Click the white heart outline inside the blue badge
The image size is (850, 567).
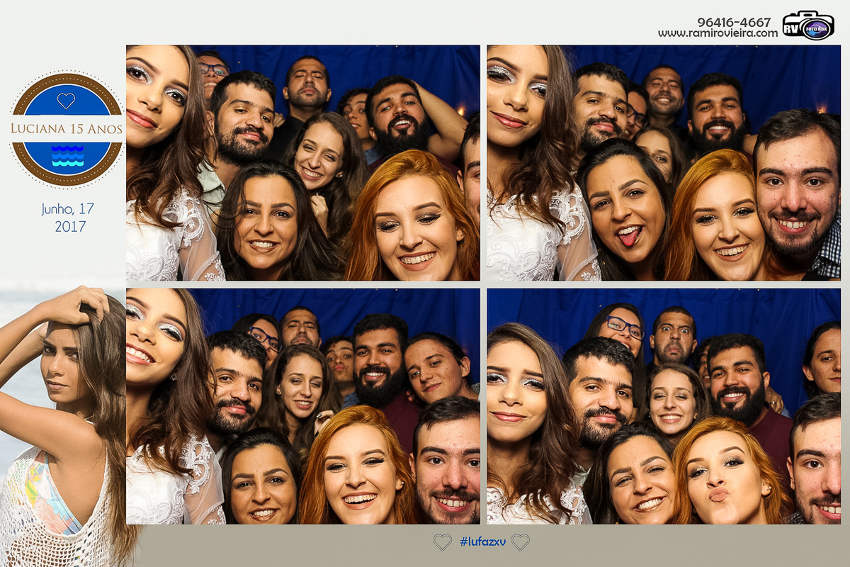coord(66,101)
